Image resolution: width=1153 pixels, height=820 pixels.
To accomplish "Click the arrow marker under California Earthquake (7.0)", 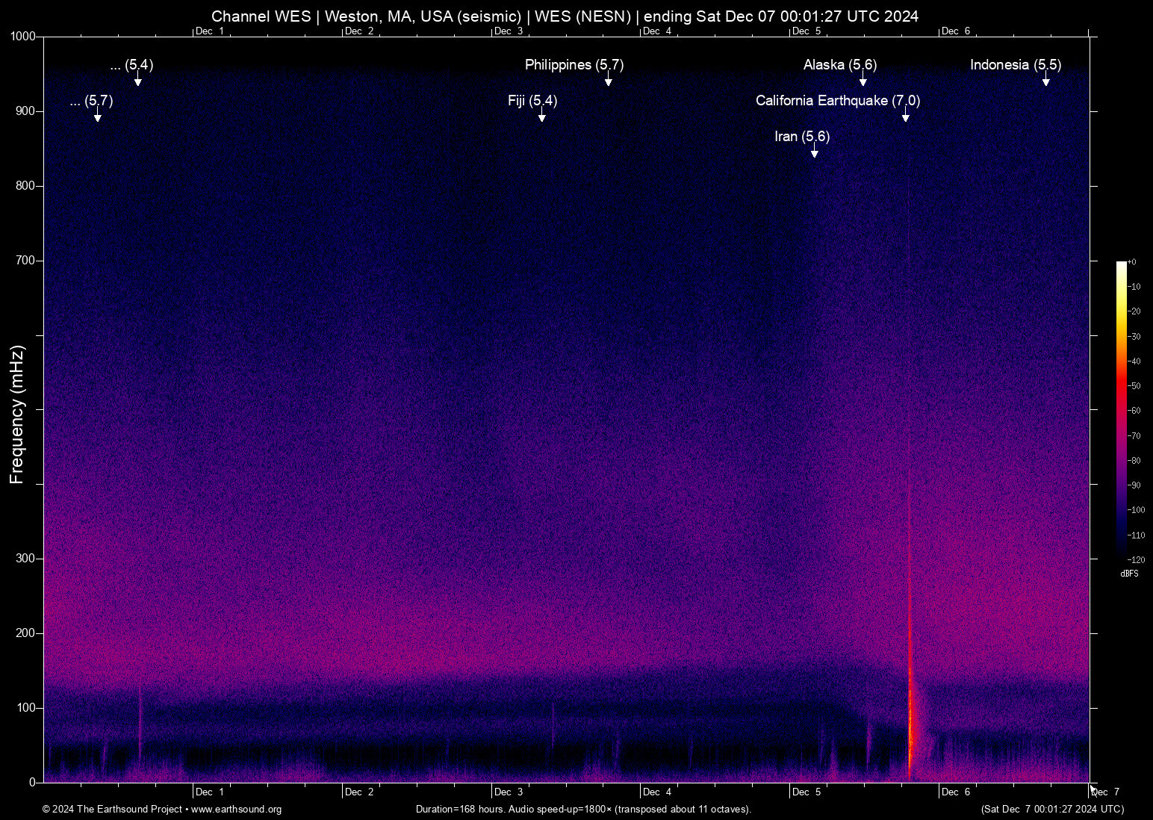I will click(905, 117).
